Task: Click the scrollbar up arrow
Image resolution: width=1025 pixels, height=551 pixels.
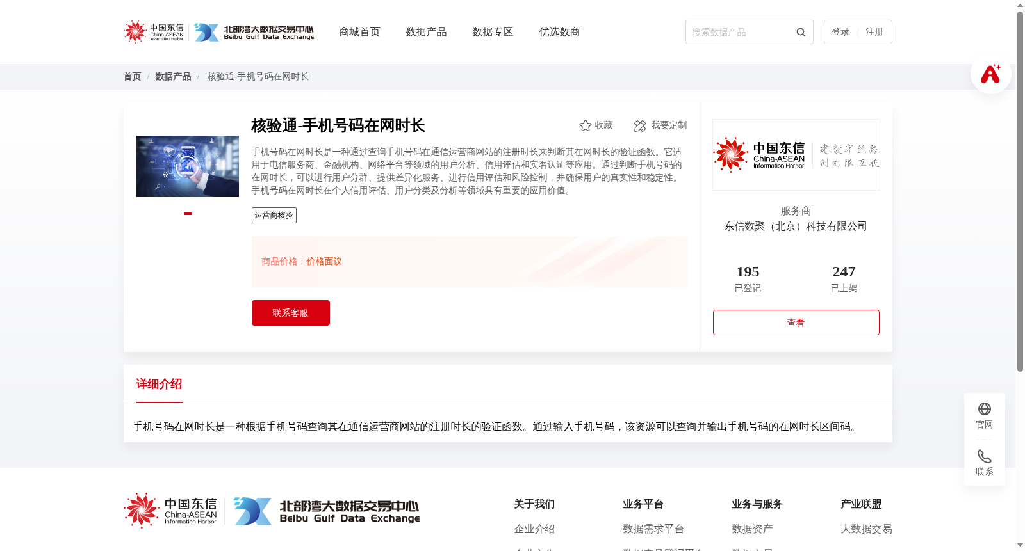Action: coord(1020,5)
